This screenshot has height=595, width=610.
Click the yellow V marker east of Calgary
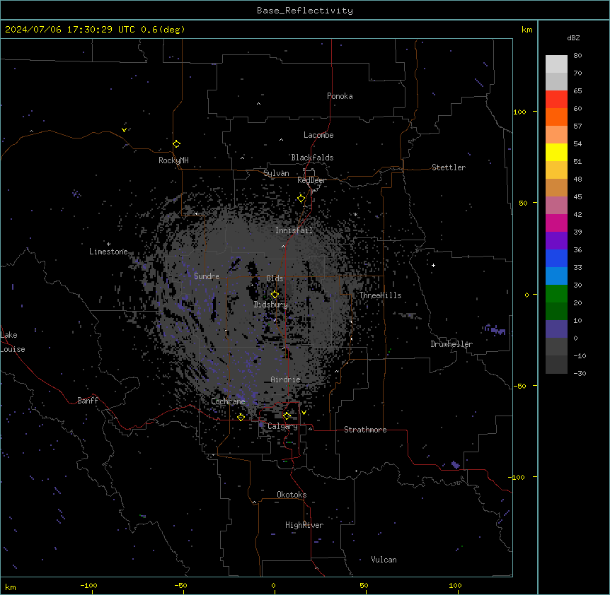point(304,413)
